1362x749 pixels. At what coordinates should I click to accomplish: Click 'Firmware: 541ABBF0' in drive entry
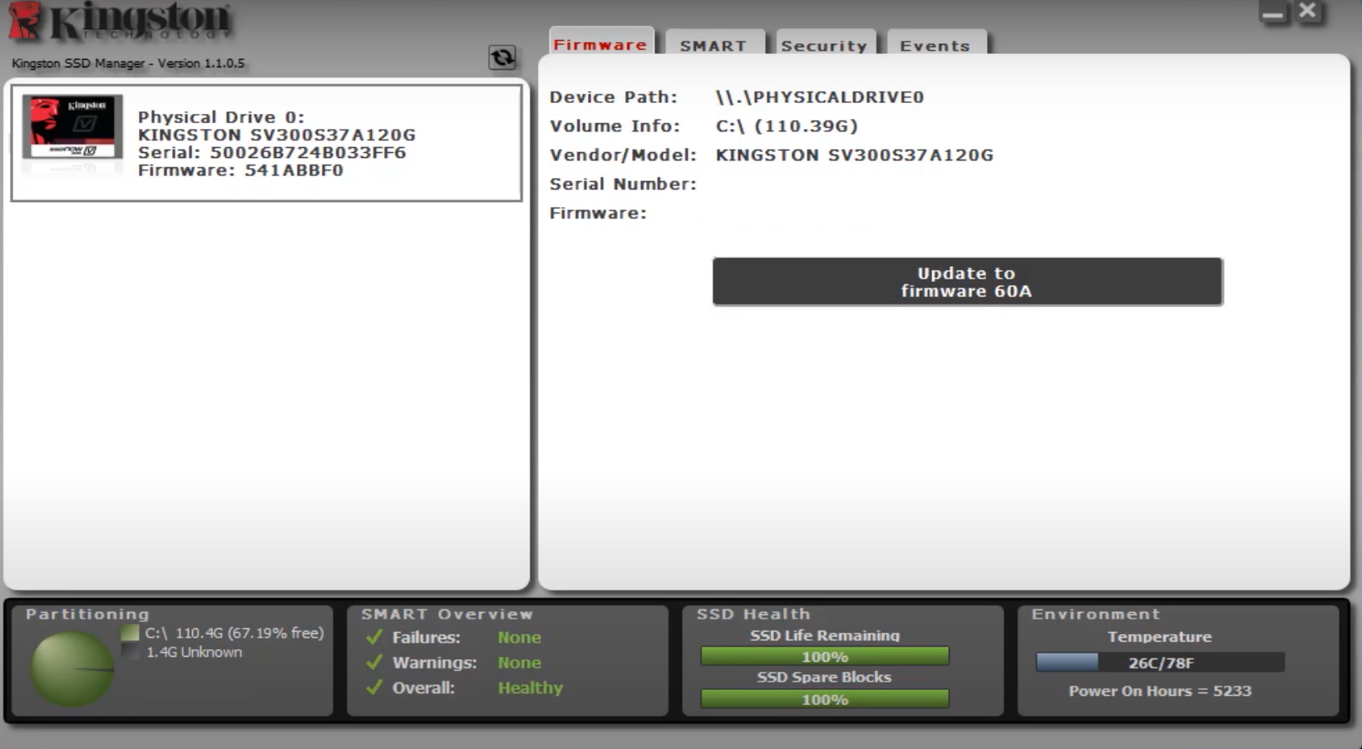(240, 170)
